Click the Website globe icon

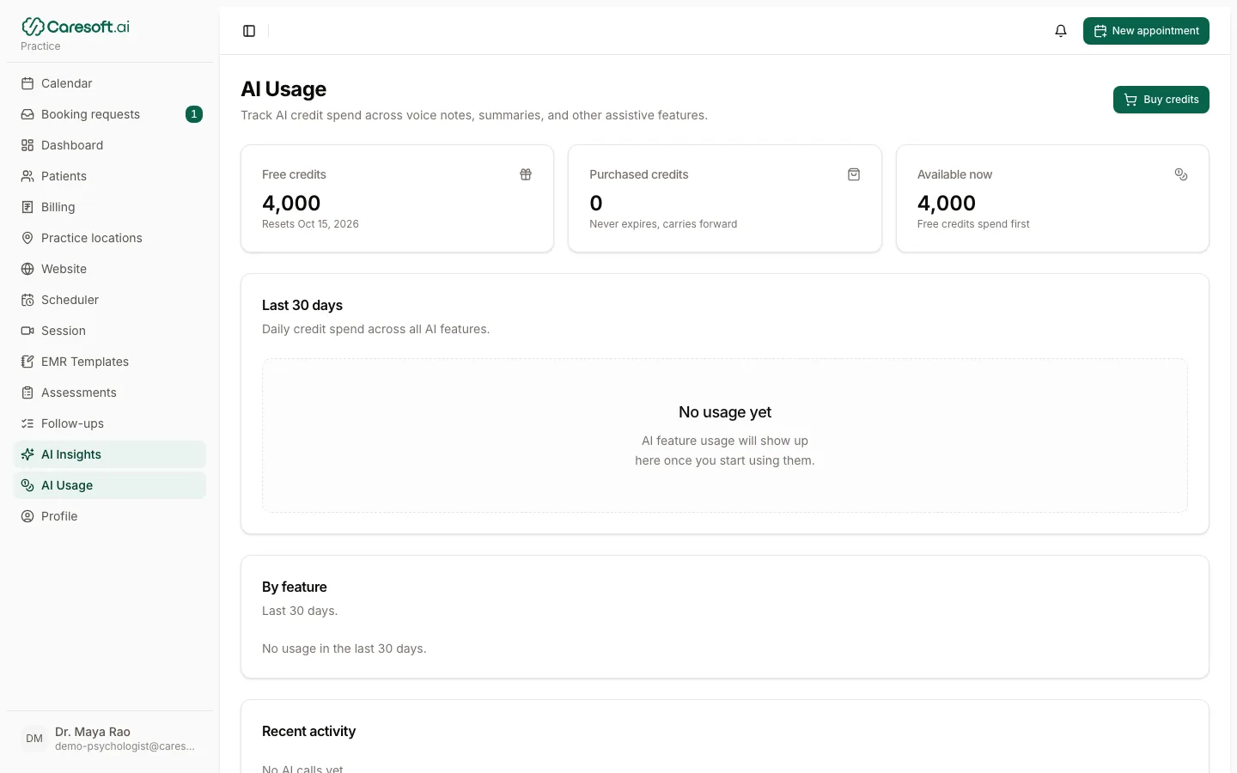pos(27,269)
